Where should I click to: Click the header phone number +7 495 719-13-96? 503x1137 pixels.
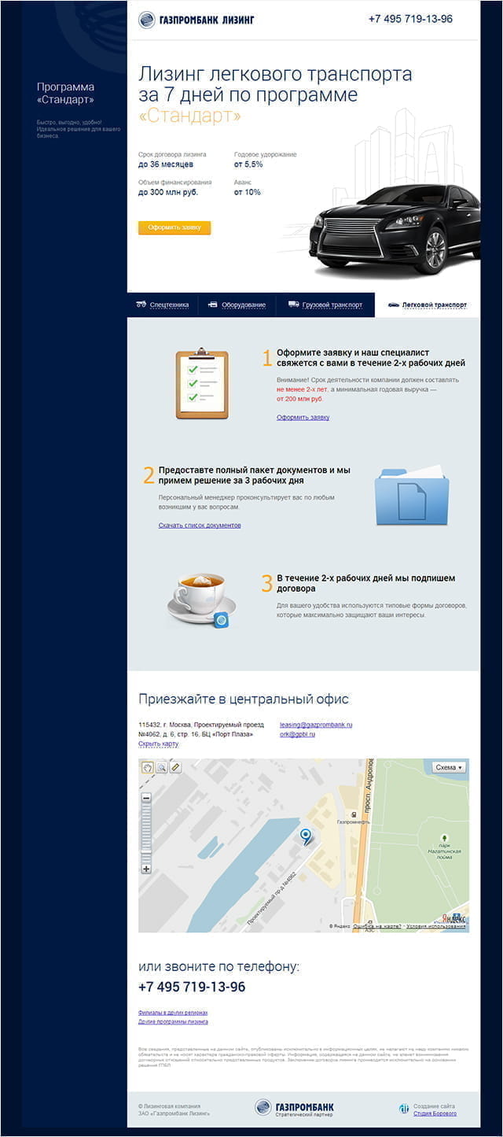tap(410, 19)
